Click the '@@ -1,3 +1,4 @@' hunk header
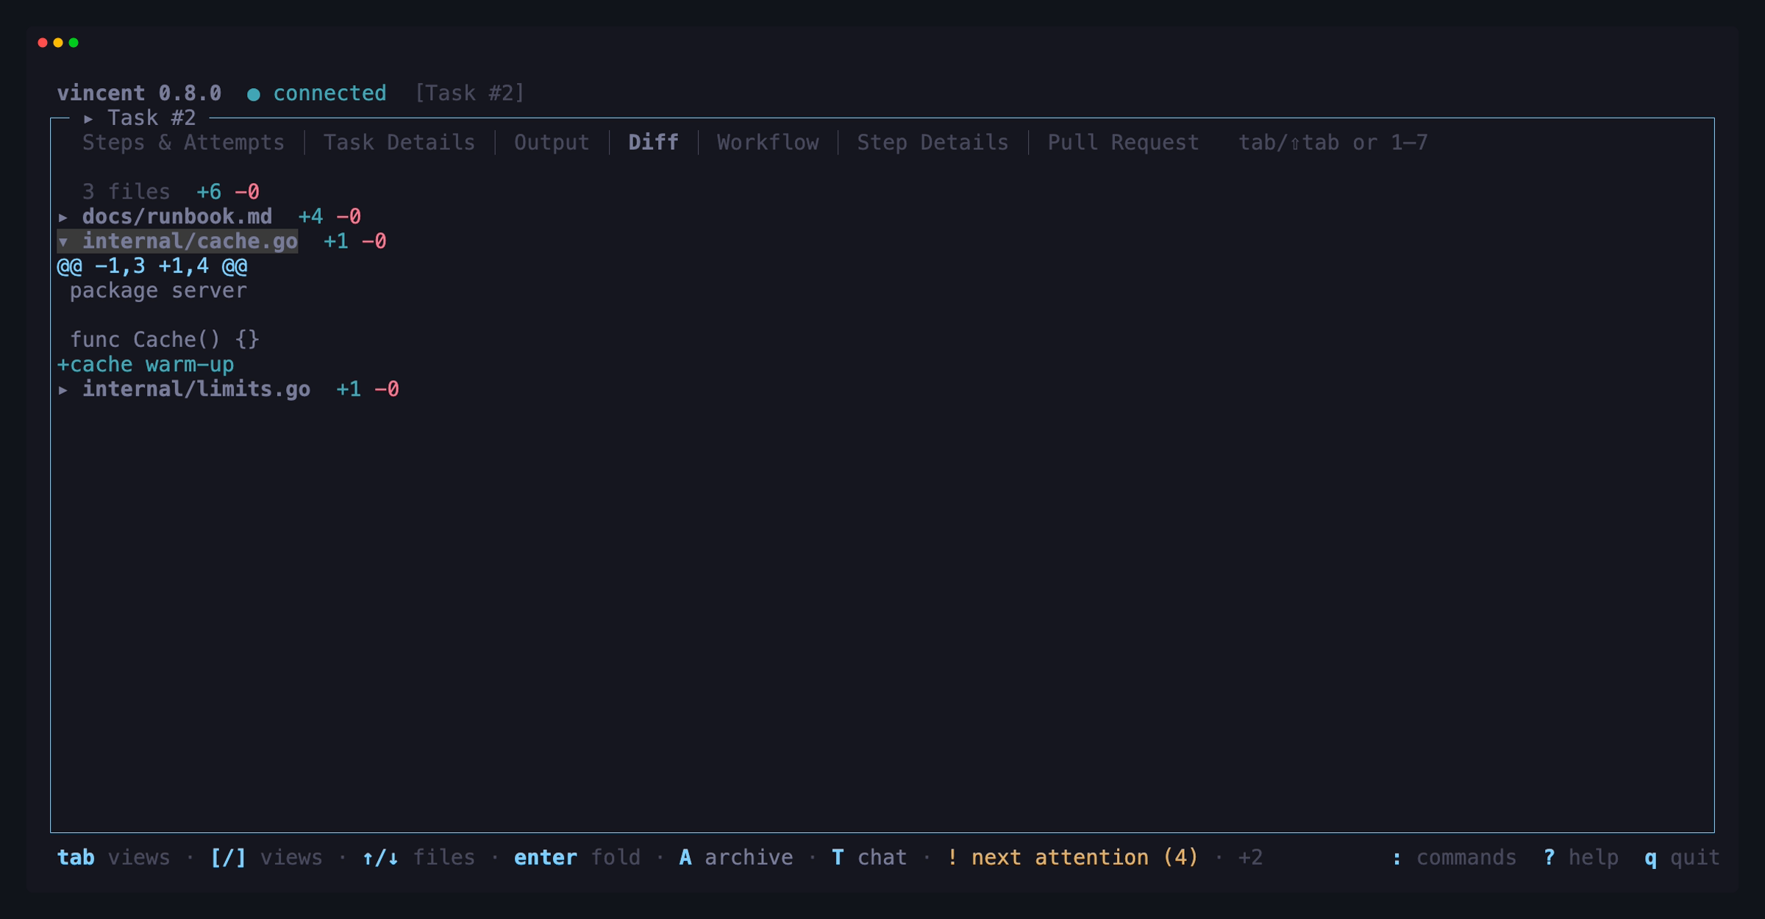The height and width of the screenshot is (919, 1765). 152,266
